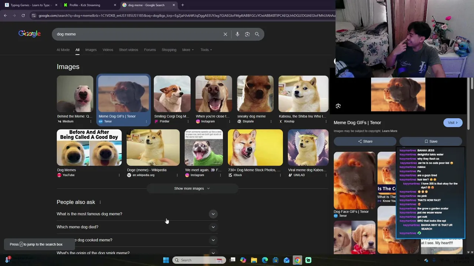474x266 pixels.
Task: Open Meme Dog GIFs Tenor title link
Action: pos(357,123)
